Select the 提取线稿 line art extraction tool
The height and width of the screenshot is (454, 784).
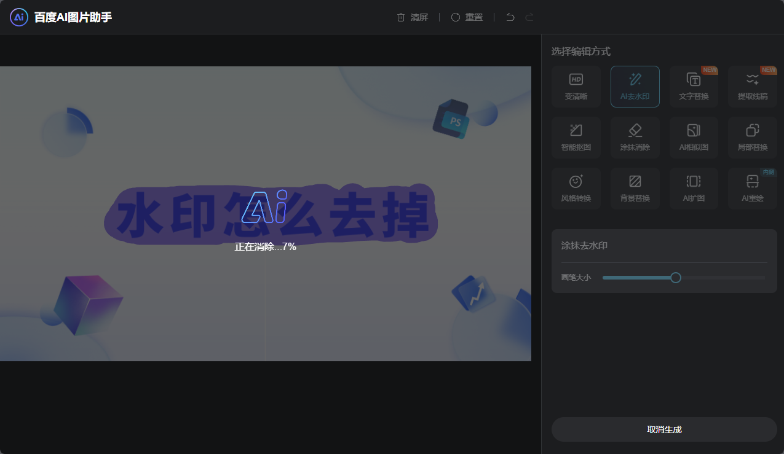(x=751, y=86)
